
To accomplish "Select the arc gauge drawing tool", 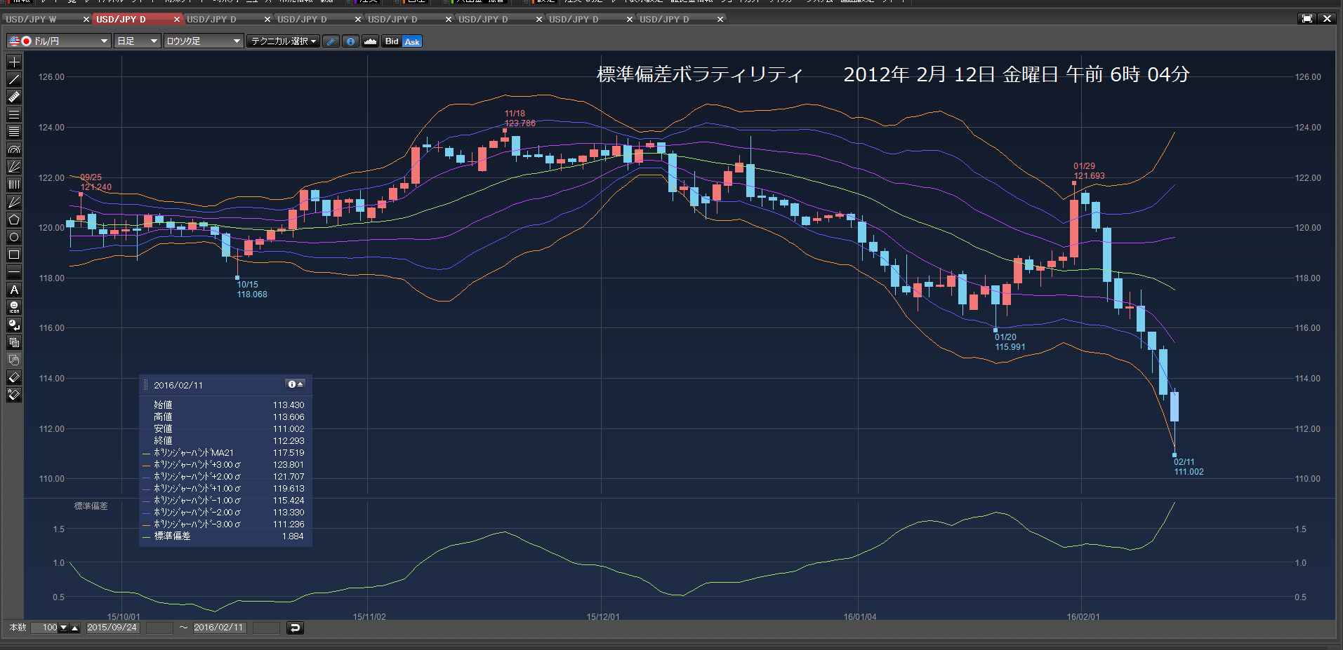I will [x=14, y=149].
